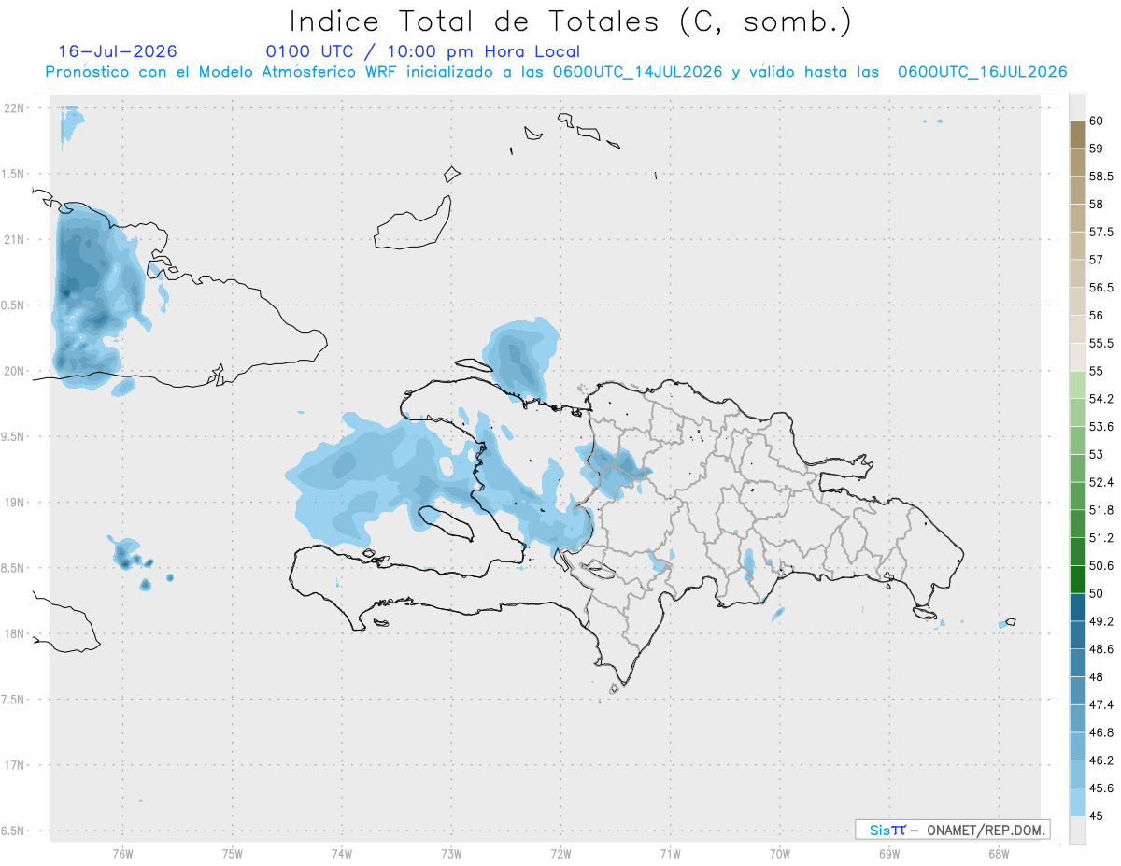1121x866 pixels.
Task: Click the colorbar value '56.5'
Action: coord(1101,288)
